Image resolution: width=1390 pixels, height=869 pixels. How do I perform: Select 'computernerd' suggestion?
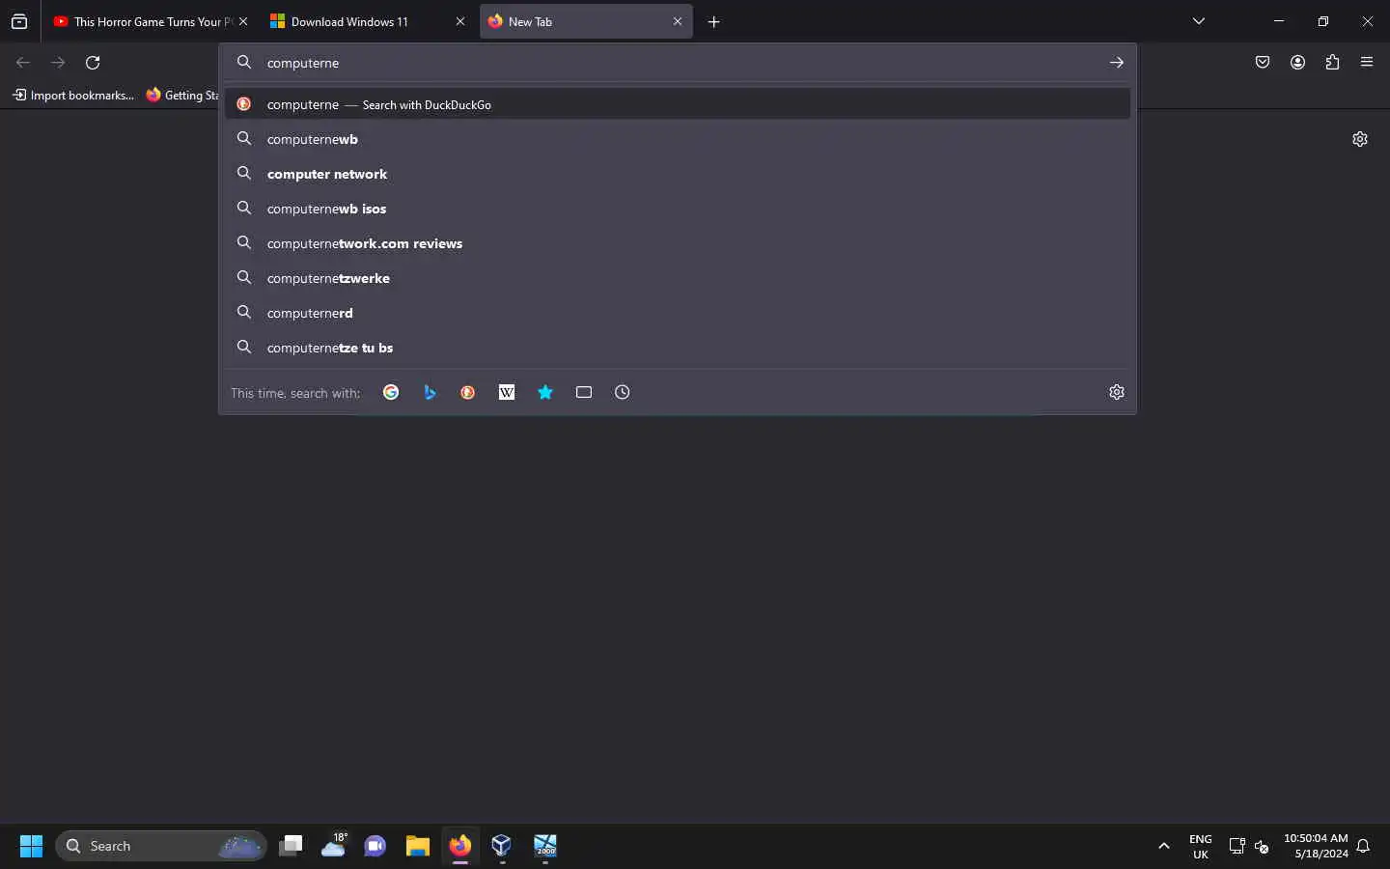coord(678,313)
